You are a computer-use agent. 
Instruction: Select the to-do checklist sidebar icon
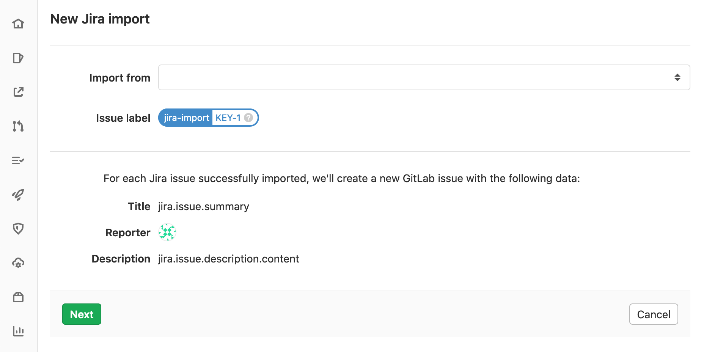point(18,160)
